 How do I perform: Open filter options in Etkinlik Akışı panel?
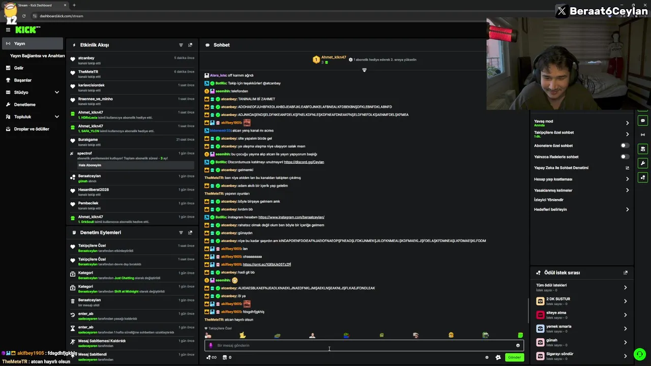click(181, 45)
